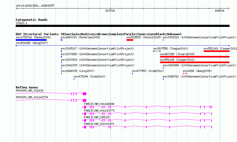Click the nsv477953 (Kidd2010) label
The image size is (237, 142).
point(148,71)
